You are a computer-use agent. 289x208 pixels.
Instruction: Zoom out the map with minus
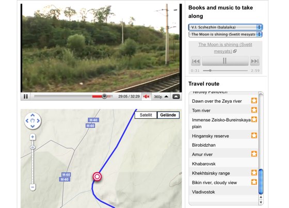click(33, 187)
